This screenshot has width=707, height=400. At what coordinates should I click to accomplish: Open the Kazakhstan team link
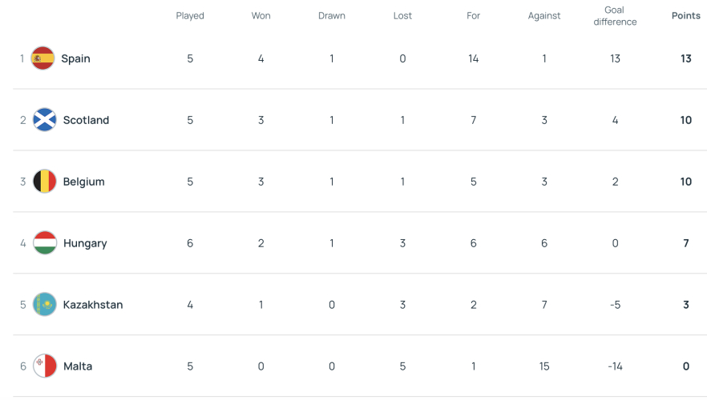click(x=93, y=305)
